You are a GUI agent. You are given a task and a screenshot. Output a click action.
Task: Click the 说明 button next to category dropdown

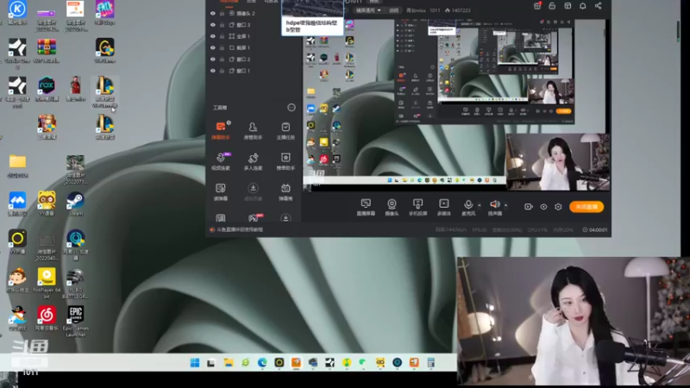click(393, 10)
